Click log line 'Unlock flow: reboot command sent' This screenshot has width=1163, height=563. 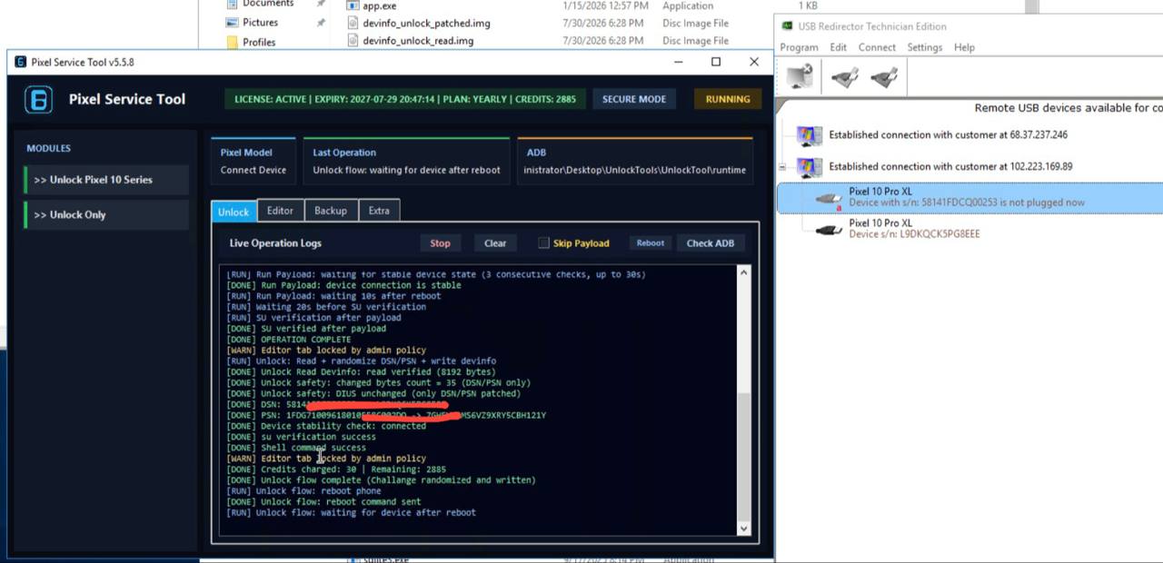[x=323, y=501]
